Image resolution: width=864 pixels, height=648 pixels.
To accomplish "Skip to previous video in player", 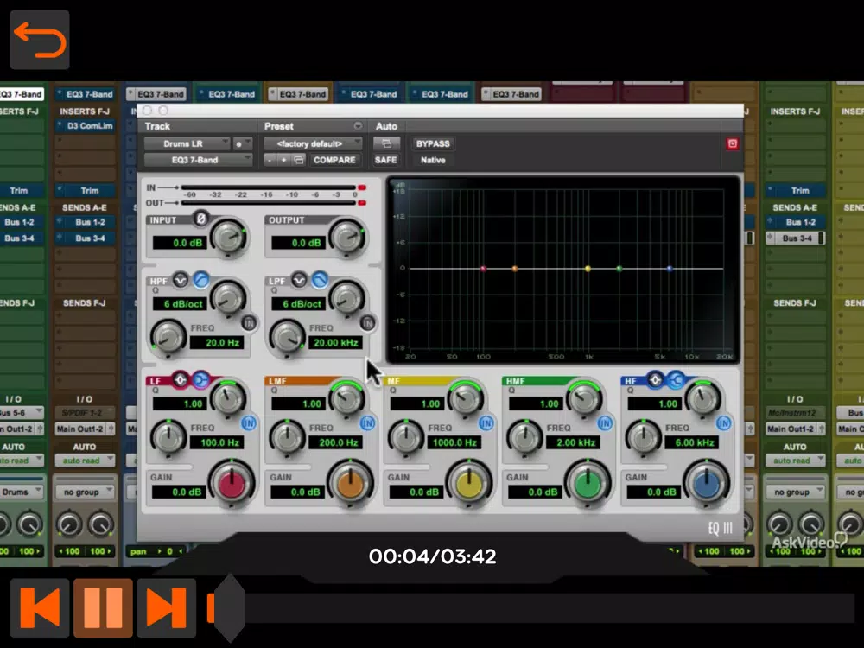I will 40,607.
